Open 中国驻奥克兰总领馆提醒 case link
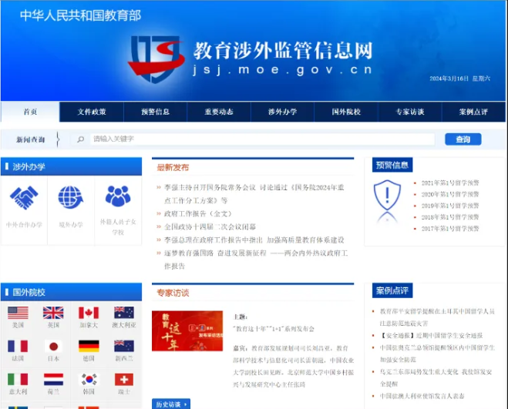 pyautogui.click(x=437, y=354)
